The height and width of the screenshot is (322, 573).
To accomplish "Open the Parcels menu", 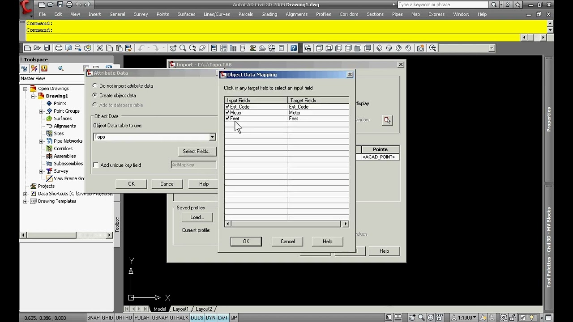I will tap(245, 14).
